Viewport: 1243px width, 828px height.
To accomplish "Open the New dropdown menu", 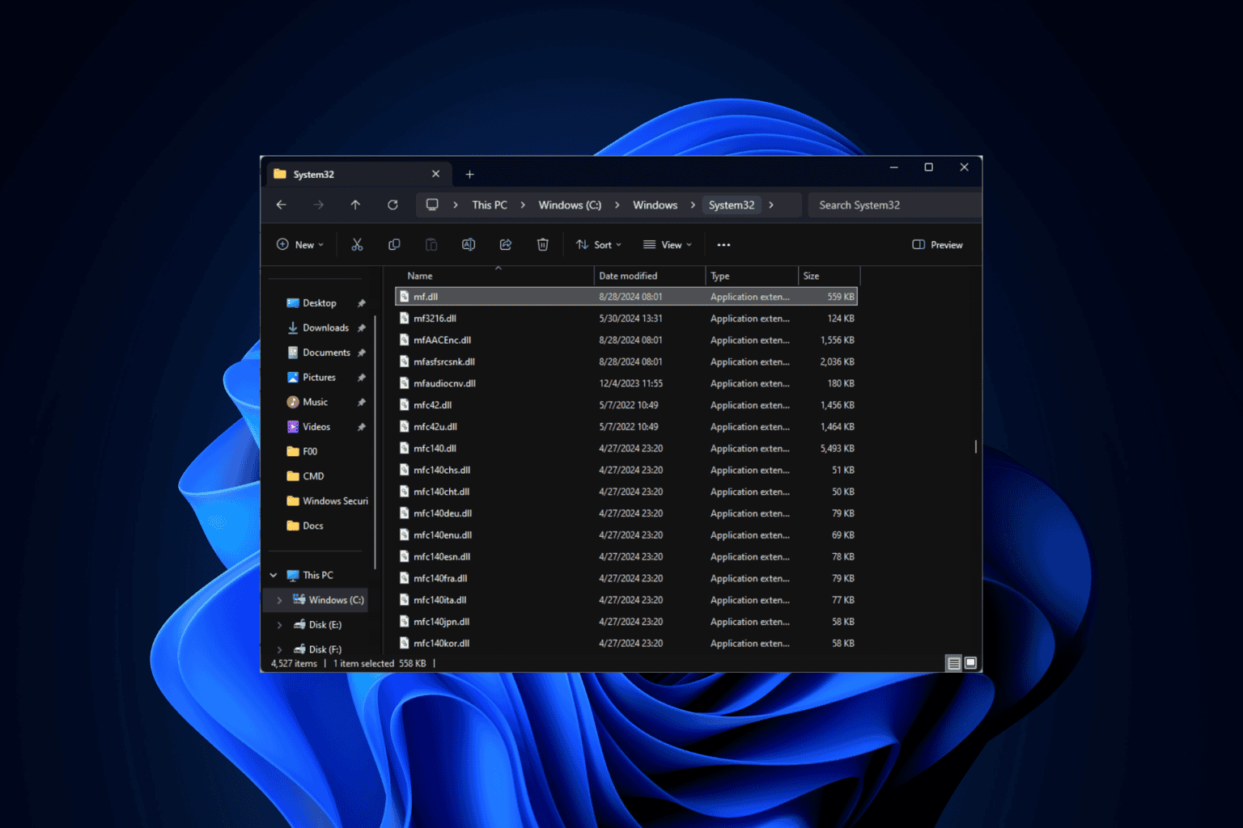I will [300, 245].
